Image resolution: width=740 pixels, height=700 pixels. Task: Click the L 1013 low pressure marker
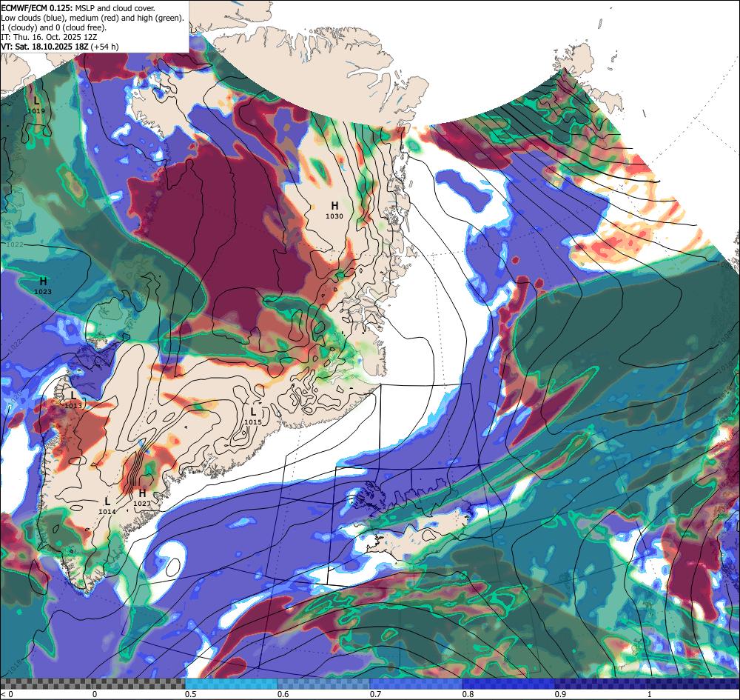pos(73,399)
